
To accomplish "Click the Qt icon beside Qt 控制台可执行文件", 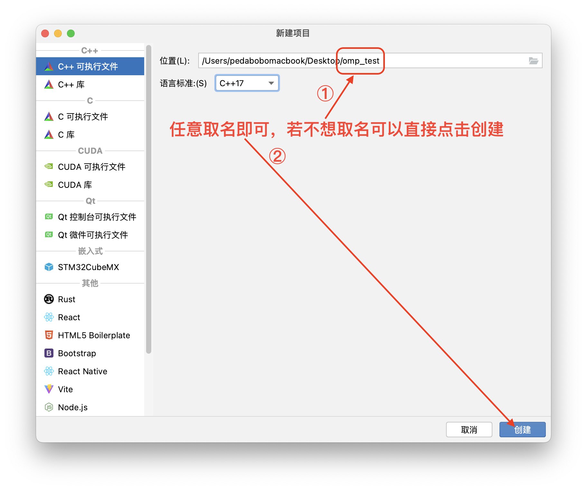I will [x=49, y=216].
